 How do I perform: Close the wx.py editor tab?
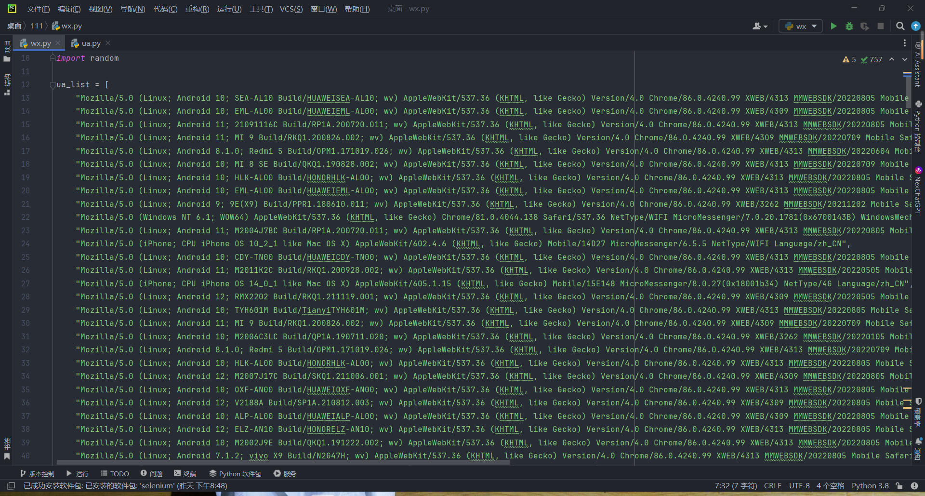(58, 43)
